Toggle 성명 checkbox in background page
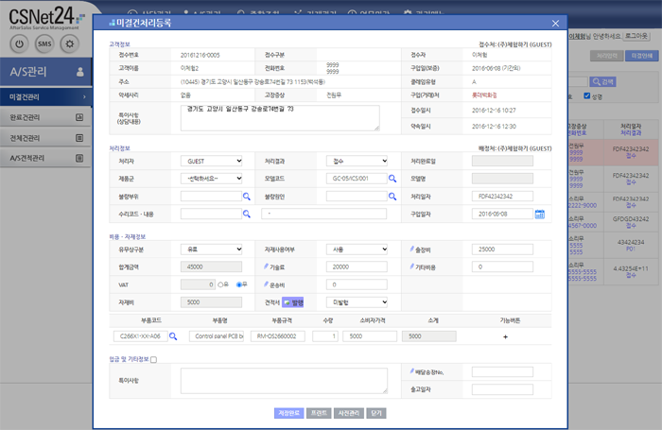 click(587, 95)
